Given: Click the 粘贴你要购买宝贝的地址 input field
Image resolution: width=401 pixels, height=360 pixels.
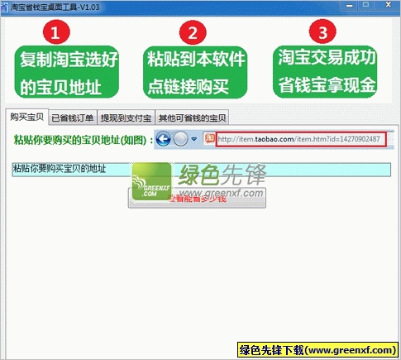Looking at the screenshot, I should (x=202, y=170).
